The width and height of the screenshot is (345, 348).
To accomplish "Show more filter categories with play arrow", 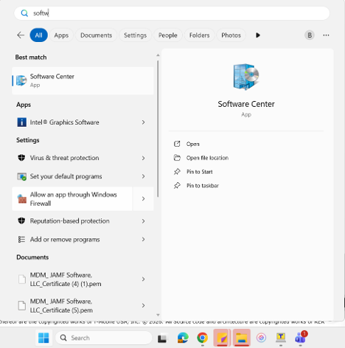I will tap(258, 35).
